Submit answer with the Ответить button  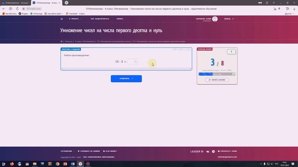point(126,78)
